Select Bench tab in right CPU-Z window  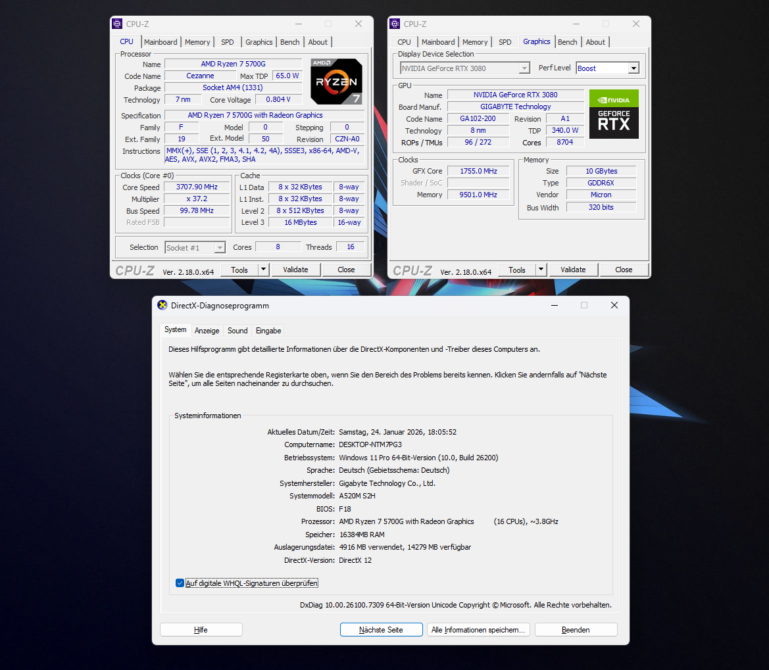[568, 42]
